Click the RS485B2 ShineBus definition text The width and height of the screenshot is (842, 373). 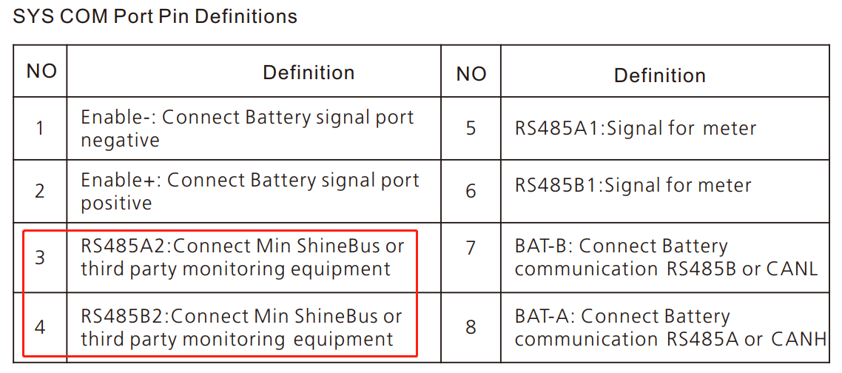click(241, 328)
